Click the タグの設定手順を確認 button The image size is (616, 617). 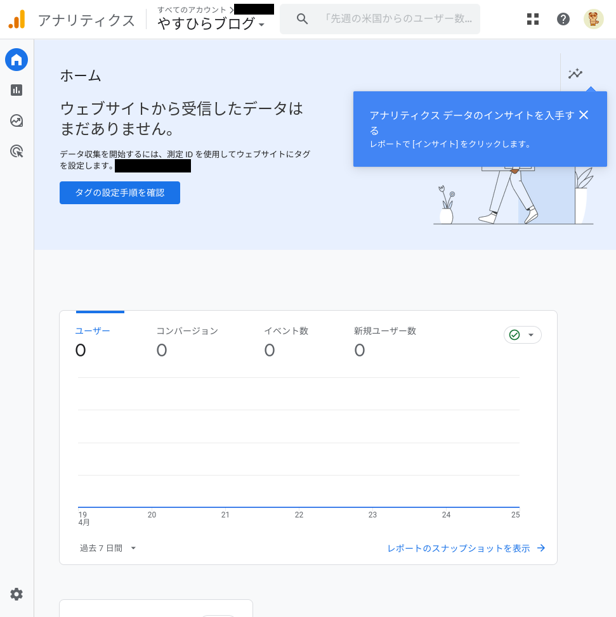(x=120, y=193)
